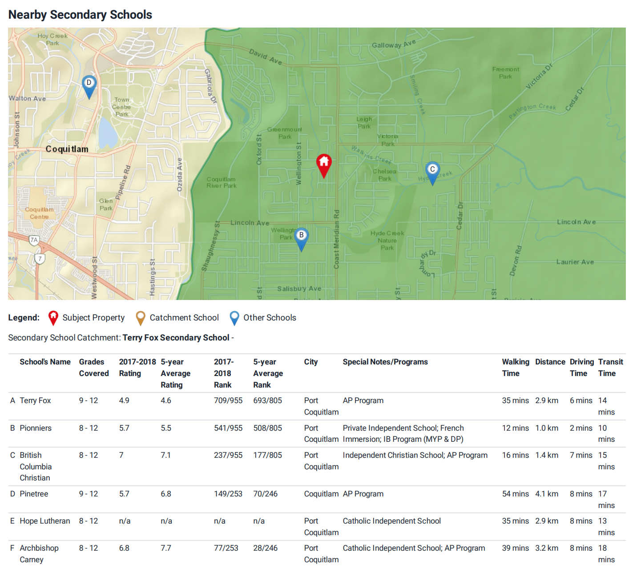The height and width of the screenshot is (584, 637).
Task: Click the Grades Covered column header
Action: point(94,368)
